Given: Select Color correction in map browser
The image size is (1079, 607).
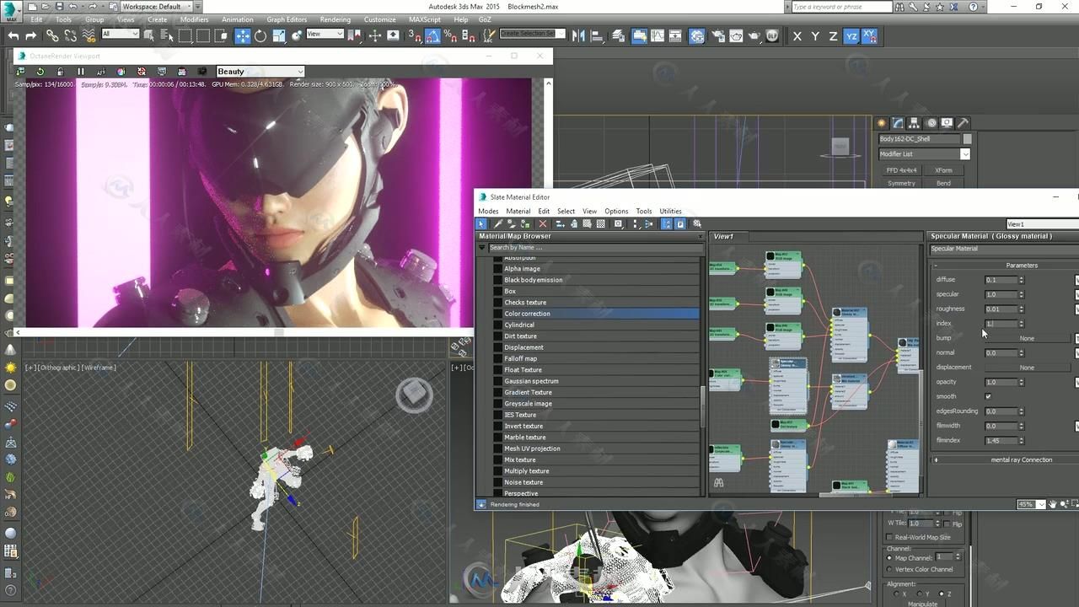Looking at the screenshot, I should [x=596, y=314].
